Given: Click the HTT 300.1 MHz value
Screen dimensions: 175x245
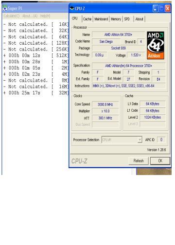Looking at the screenshot, I should [105, 118].
